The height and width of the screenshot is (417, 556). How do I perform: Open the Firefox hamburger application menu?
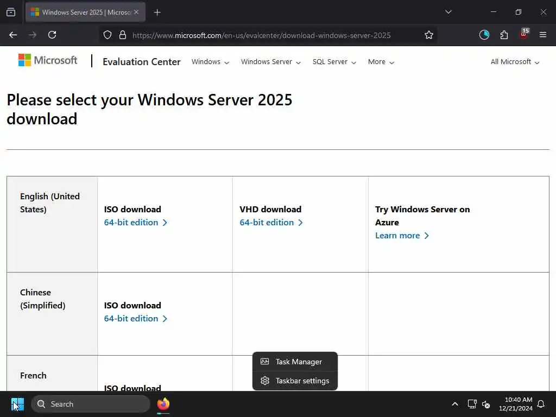click(543, 35)
